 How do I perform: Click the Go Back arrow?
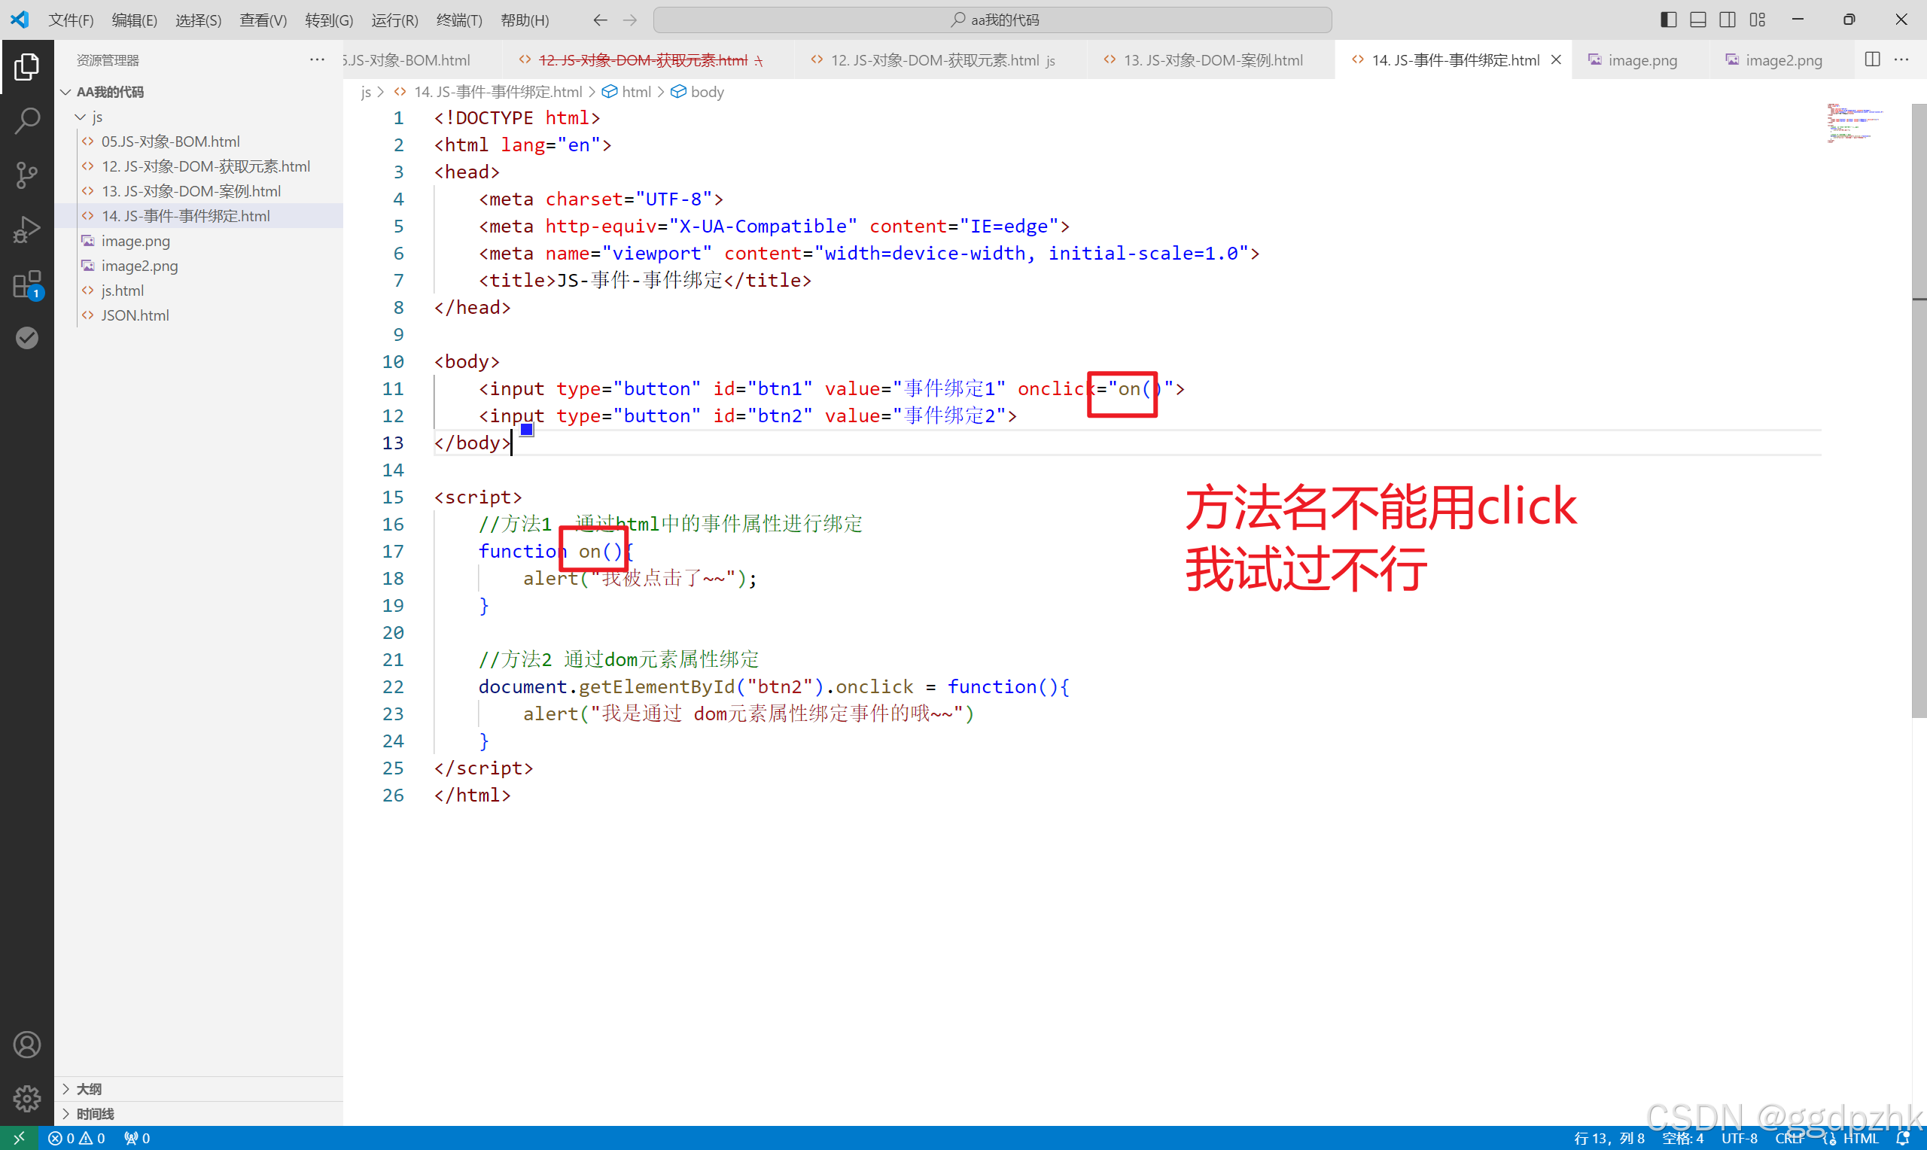point(600,20)
